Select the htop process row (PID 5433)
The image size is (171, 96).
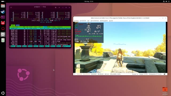[40, 41]
